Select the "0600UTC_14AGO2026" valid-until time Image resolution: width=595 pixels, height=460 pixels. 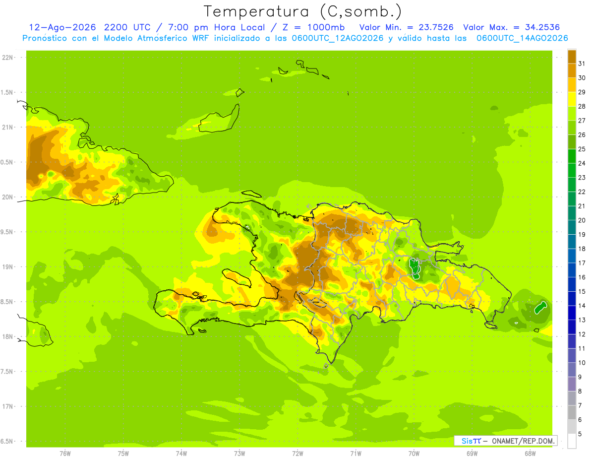522,38
